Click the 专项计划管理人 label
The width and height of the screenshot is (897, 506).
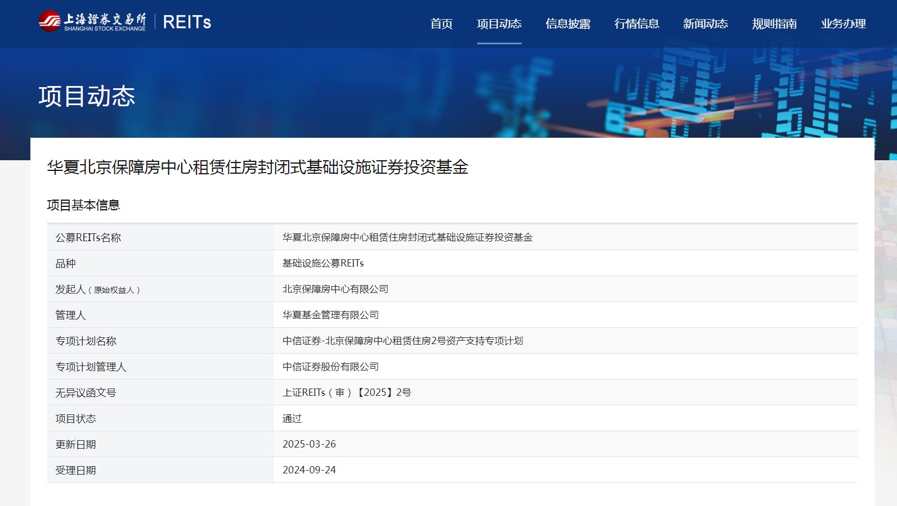[x=91, y=367]
